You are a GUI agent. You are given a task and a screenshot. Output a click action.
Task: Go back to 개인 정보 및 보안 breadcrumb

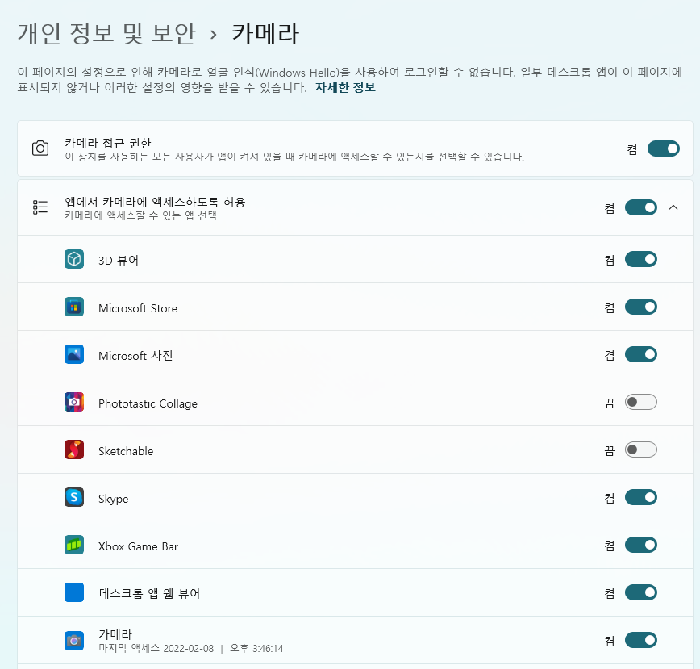pyautogui.click(x=106, y=34)
